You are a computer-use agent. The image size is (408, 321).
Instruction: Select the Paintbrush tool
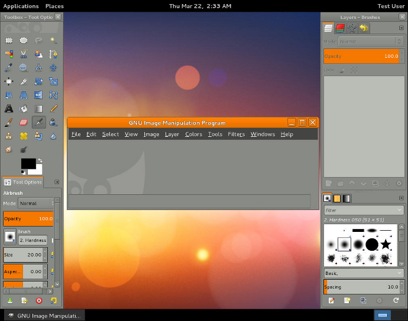click(x=9, y=122)
